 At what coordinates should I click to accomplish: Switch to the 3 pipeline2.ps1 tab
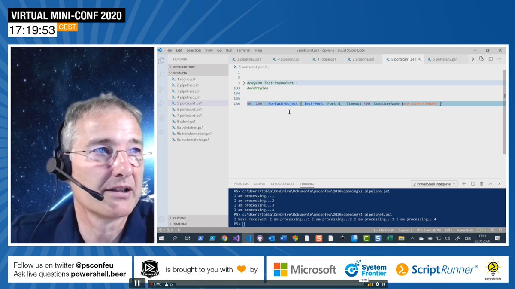tap(248, 59)
